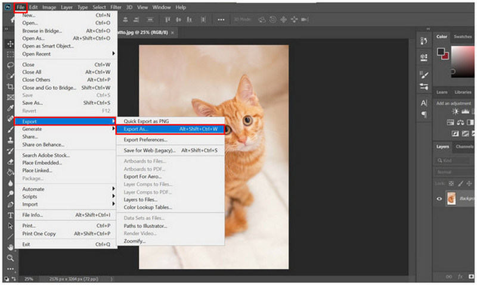This screenshot has width=477, height=285.
Task: Open the Character panel icon
Action: pos(424,103)
